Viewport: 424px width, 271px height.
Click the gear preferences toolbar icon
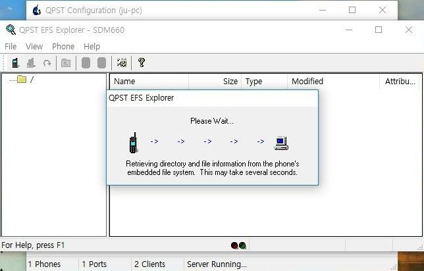[x=122, y=62]
